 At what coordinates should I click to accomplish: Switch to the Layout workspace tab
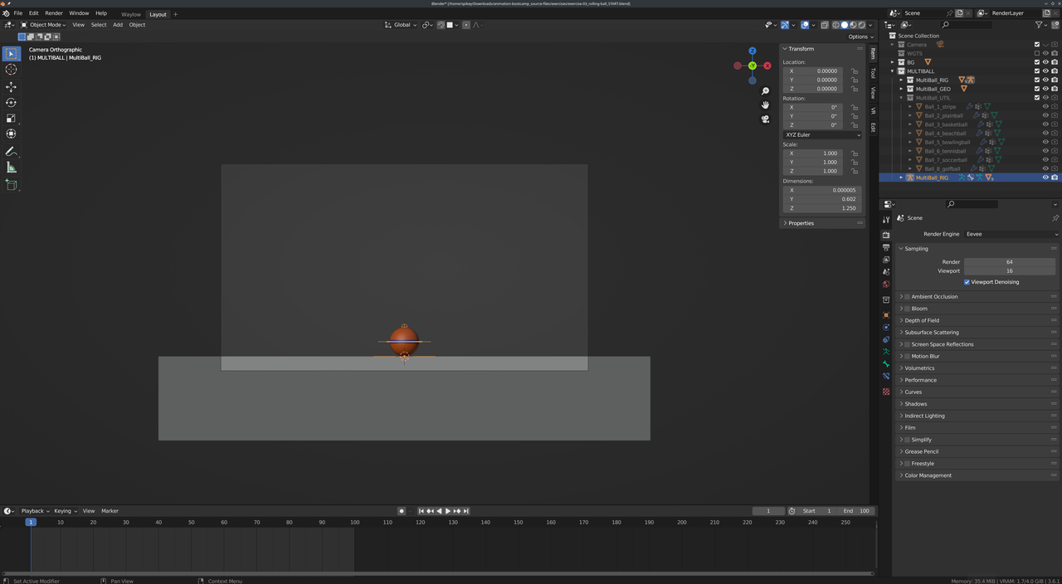[x=158, y=14]
